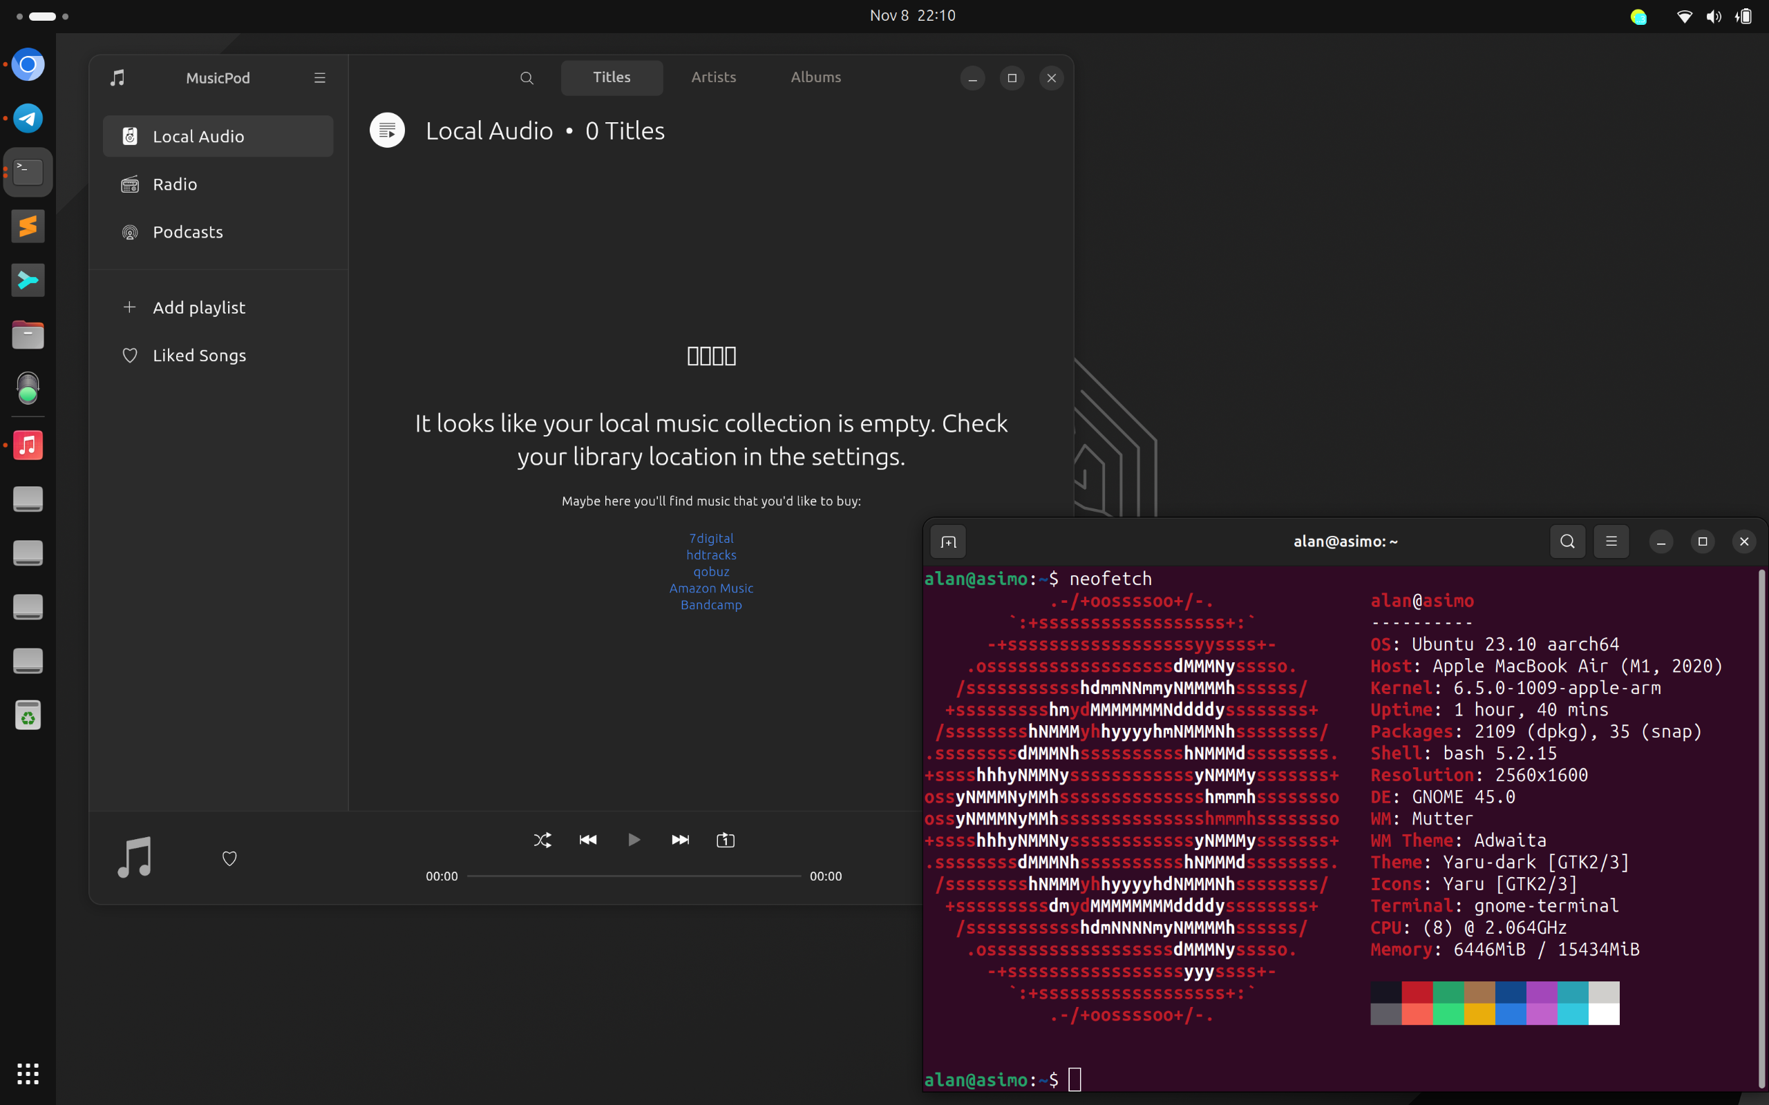This screenshot has width=1769, height=1105.
Task: Launch Sublime Text from the dock
Action: pos(28,226)
